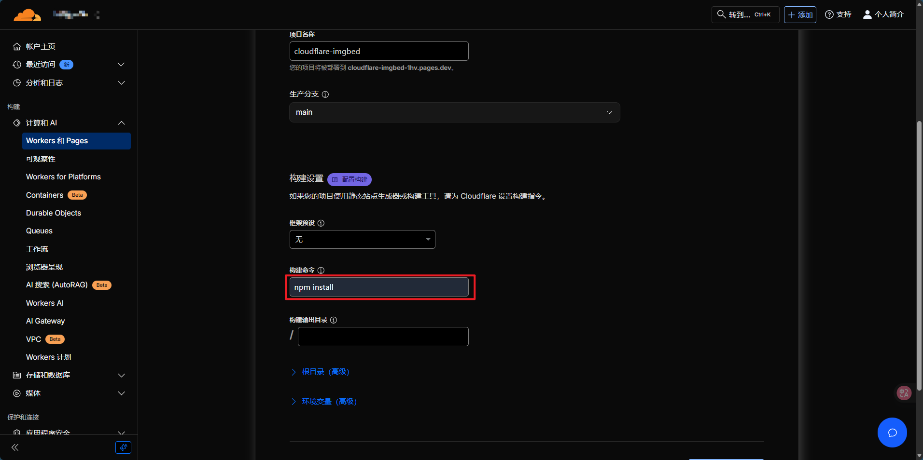Click the 添加 button in header
The width and height of the screenshot is (923, 460).
point(800,14)
